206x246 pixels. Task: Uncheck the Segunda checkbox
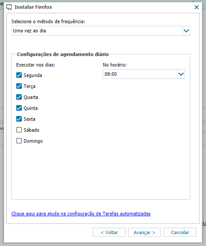[19, 75]
